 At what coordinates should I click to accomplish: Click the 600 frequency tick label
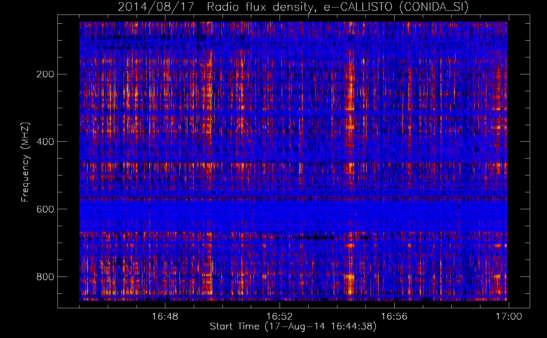click(x=45, y=209)
